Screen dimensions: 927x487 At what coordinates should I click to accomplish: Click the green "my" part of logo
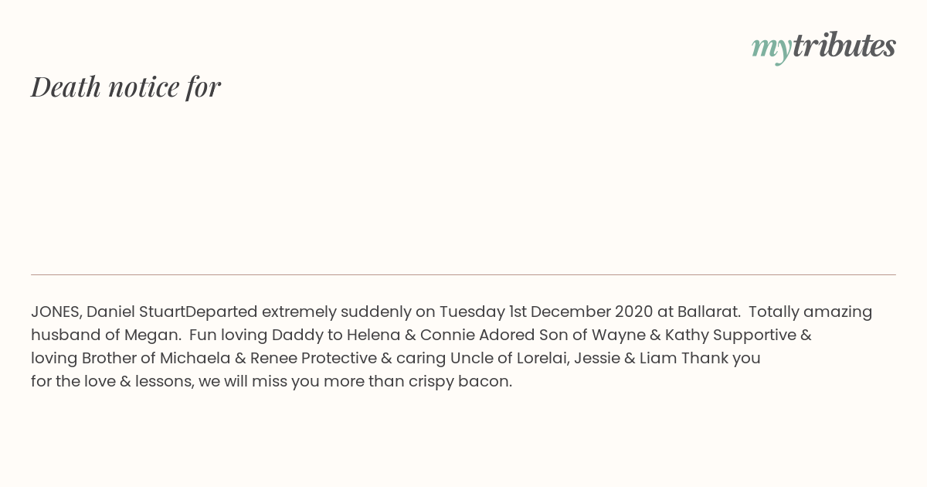point(772,49)
